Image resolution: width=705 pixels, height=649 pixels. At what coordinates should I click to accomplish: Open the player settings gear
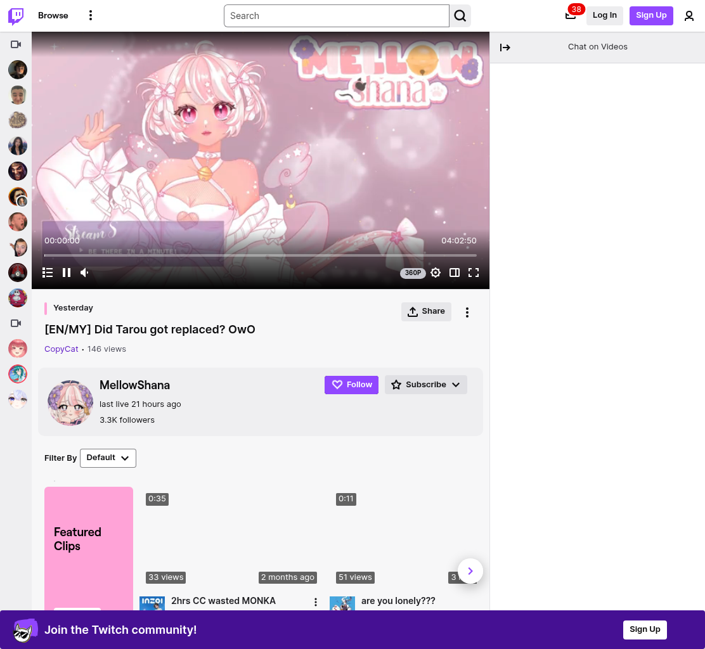coord(435,273)
